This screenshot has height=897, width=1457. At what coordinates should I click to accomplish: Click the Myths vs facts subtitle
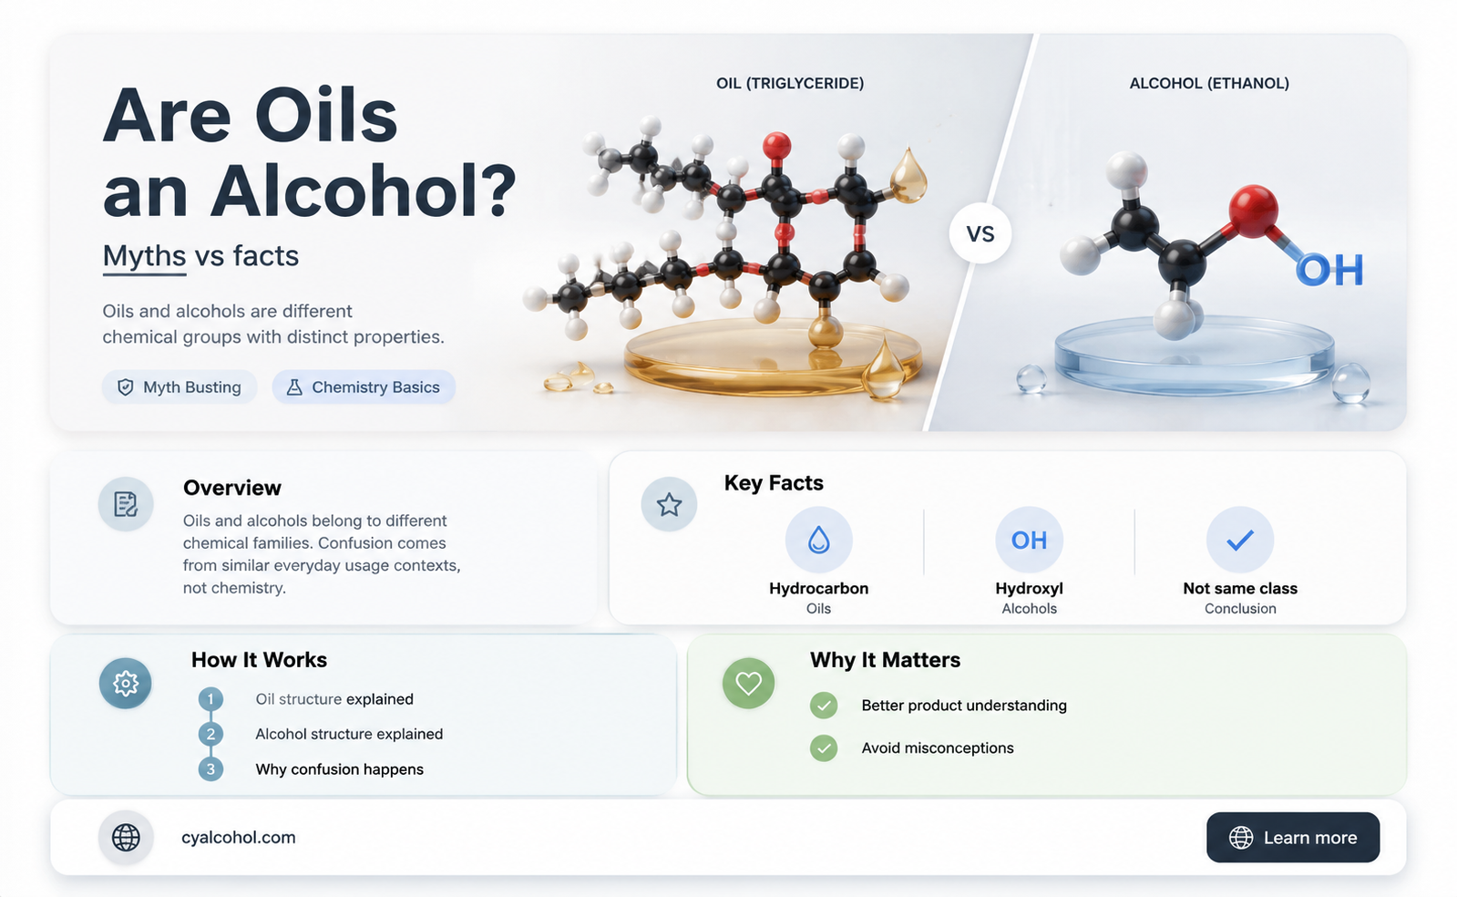(200, 256)
